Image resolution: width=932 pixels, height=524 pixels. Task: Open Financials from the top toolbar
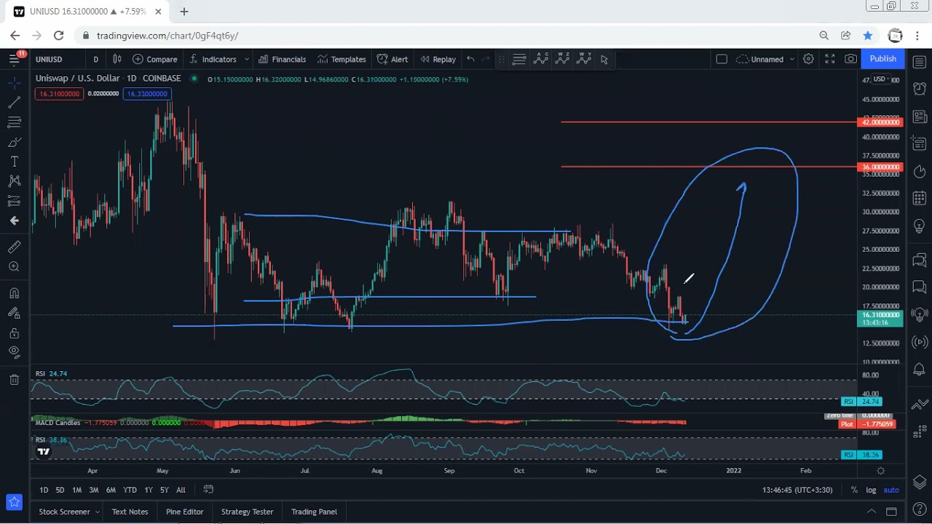tap(282, 59)
